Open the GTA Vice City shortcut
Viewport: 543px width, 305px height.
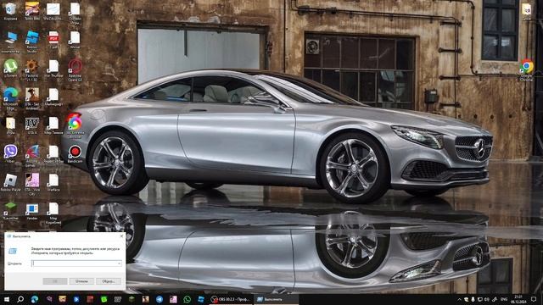[32, 184]
